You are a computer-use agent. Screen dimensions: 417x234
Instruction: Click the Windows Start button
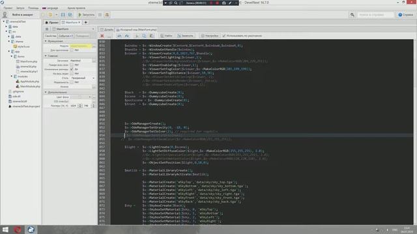pos(5,229)
